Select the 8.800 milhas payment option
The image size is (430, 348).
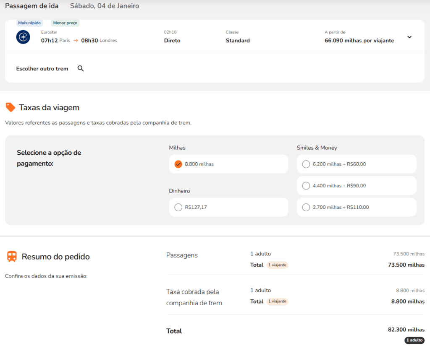178,164
